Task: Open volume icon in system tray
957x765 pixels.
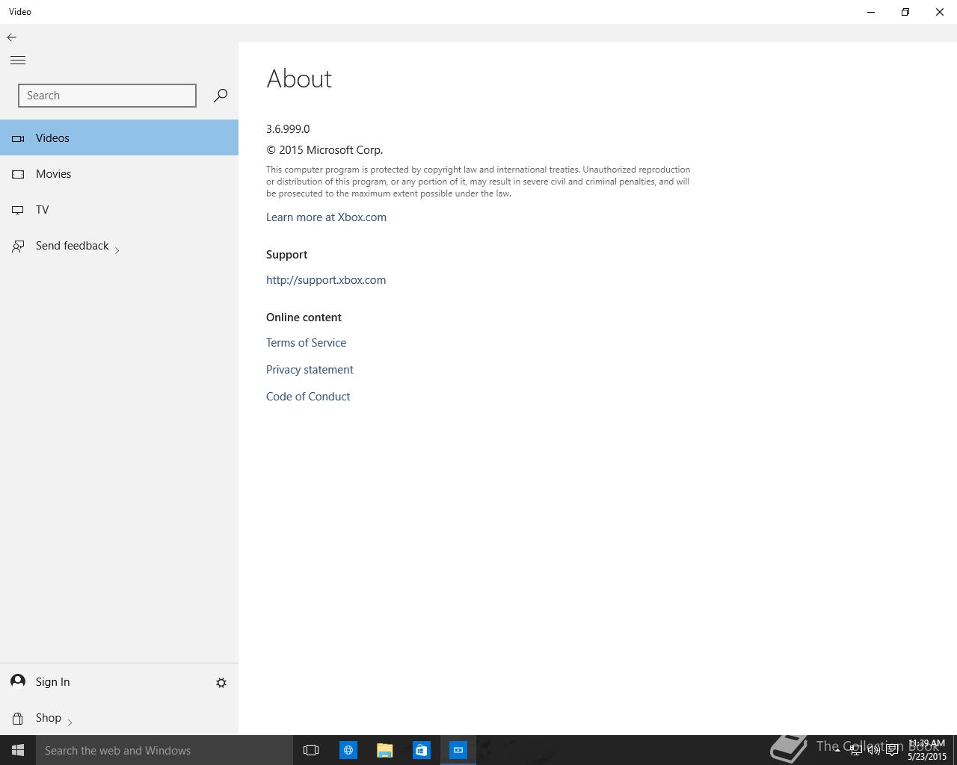Action: 873,750
